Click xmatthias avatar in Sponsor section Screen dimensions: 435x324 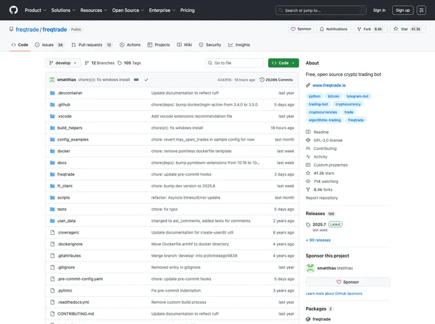[310, 268]
